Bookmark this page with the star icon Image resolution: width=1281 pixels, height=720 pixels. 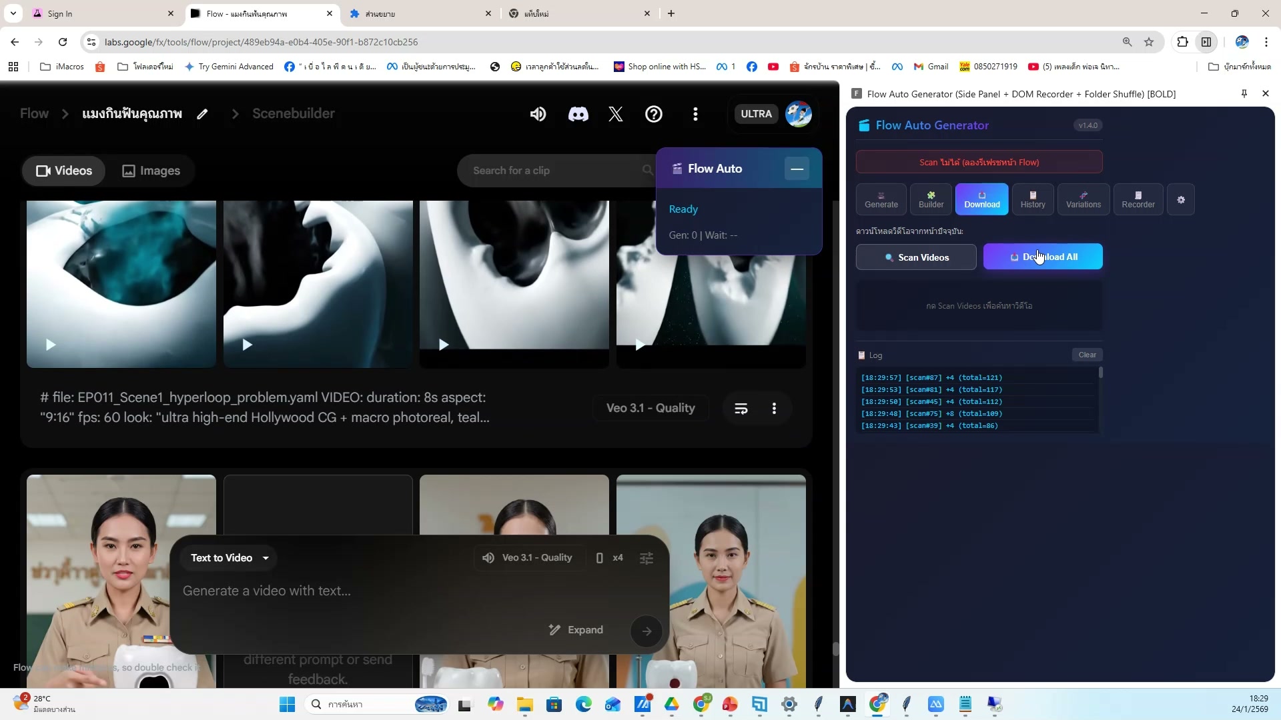coord(1149,41)
